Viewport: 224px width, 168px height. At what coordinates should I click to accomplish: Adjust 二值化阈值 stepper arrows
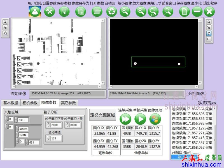click(x=48, y=138)
